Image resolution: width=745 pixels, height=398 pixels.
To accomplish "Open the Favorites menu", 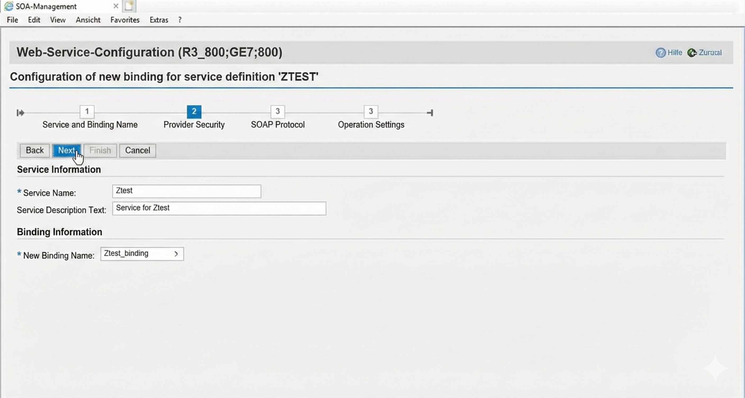I will coord(125,20).
